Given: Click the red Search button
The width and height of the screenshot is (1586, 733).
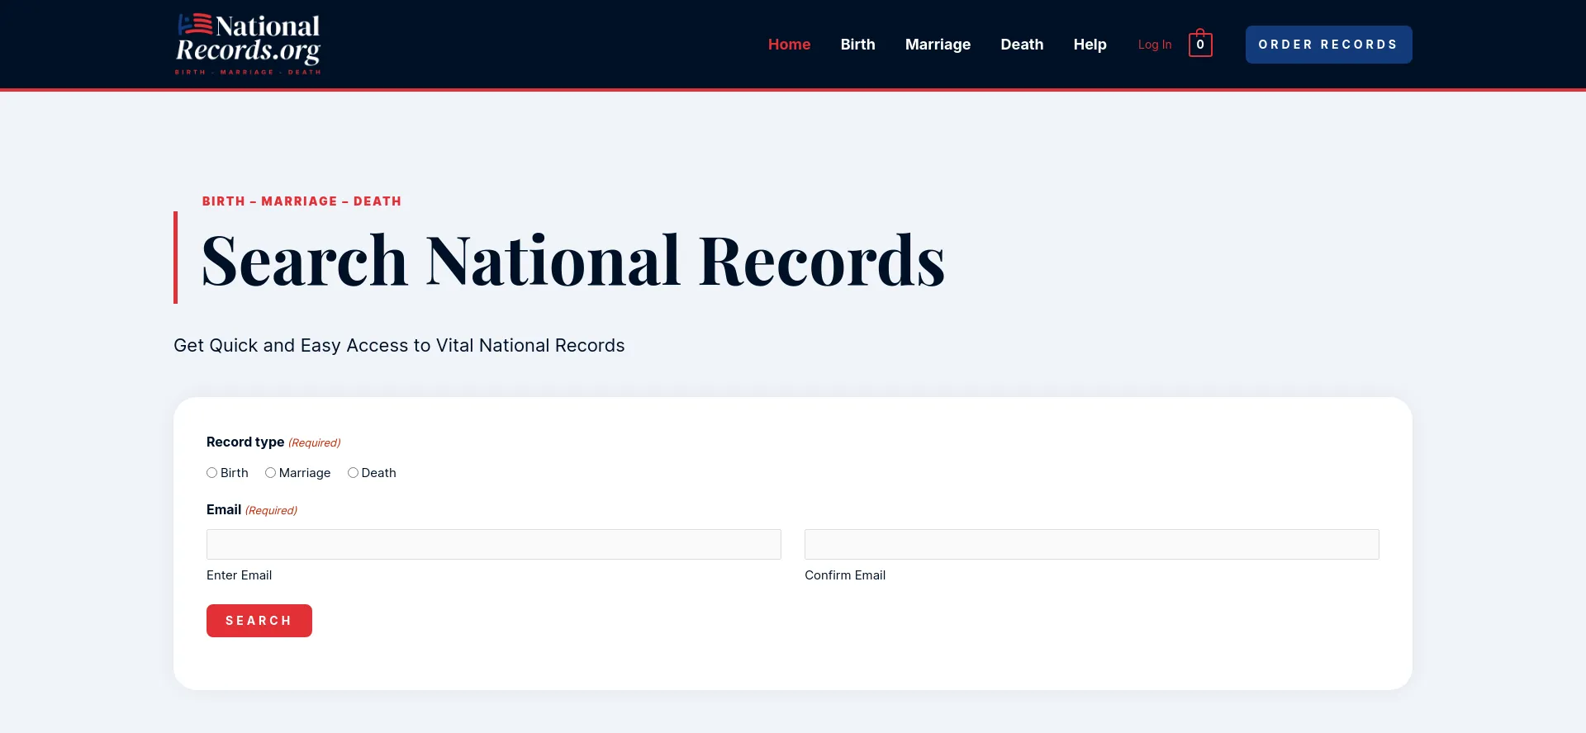Looking at the screenshot, I should tap(259, 621).
